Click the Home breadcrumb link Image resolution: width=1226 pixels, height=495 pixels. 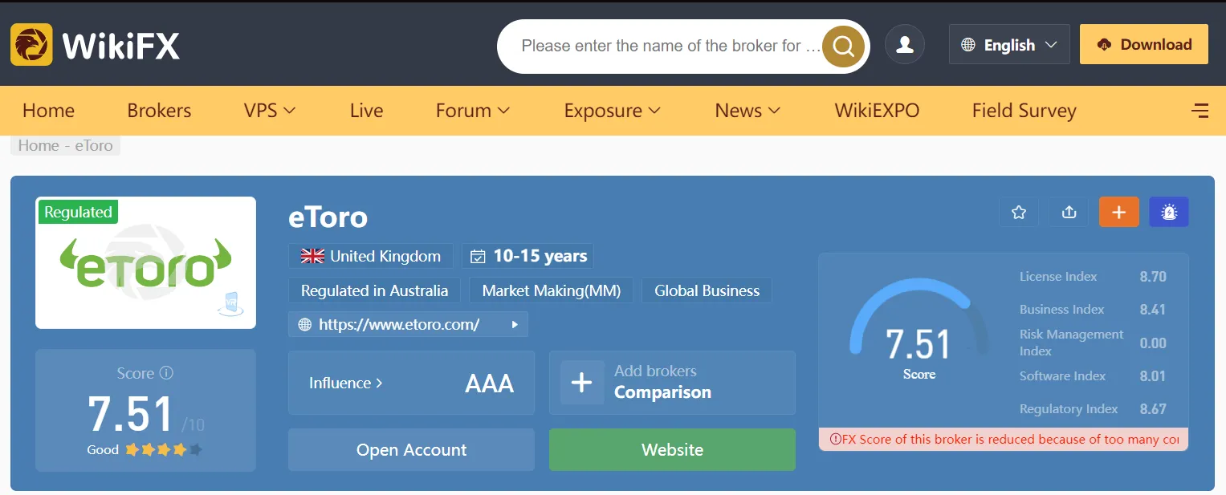[x=39, y=145]
